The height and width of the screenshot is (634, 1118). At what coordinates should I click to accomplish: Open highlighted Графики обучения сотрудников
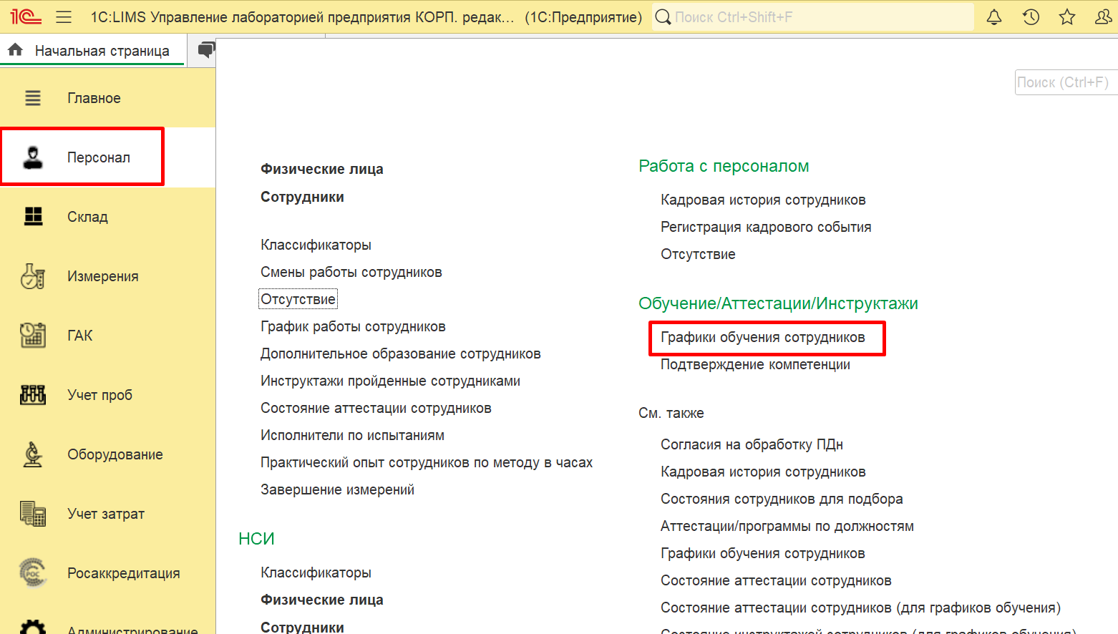click(x=763, y=337)
